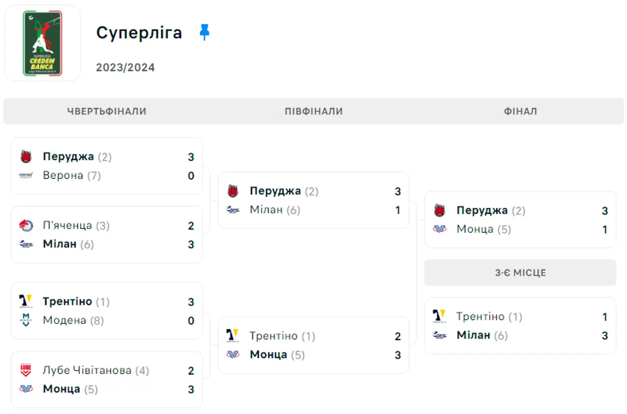627x414 pixels.
Task: Click Перуджа team logo in the final
Action: 440,210
